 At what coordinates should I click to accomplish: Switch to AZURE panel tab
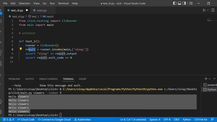(83, 79)
